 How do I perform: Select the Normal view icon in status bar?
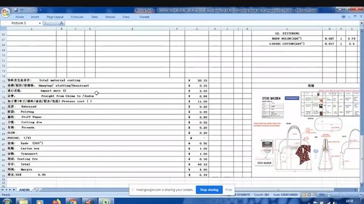tap(304, 195)
